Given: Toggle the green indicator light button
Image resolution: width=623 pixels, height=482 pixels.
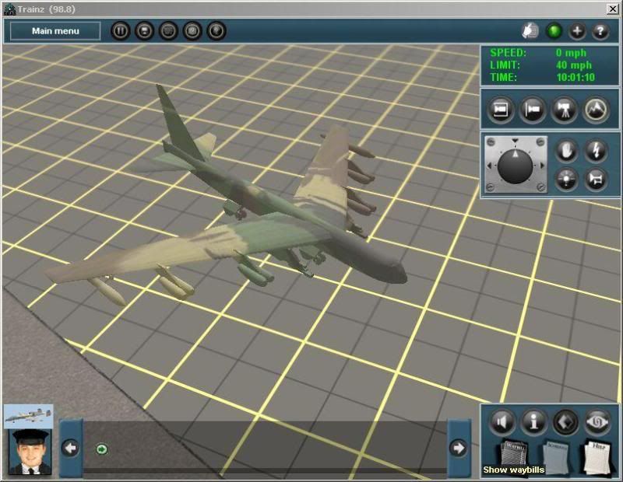Looking at the screenshot, I should [x=554, y=31].
